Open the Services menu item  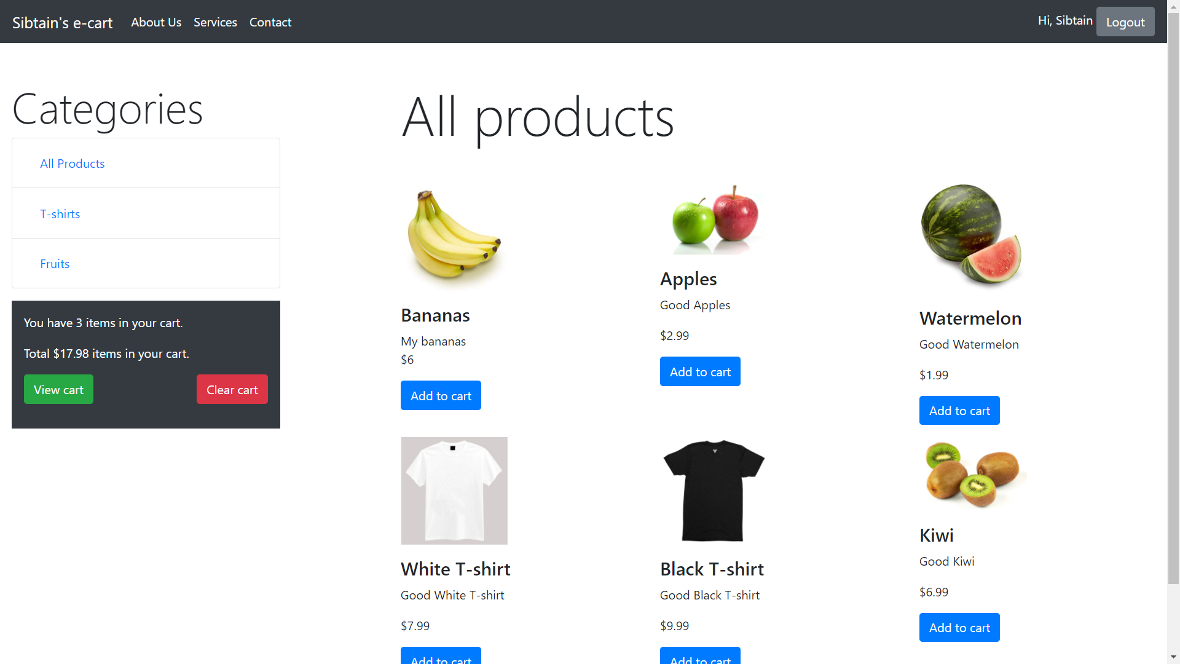coord(215,22)
